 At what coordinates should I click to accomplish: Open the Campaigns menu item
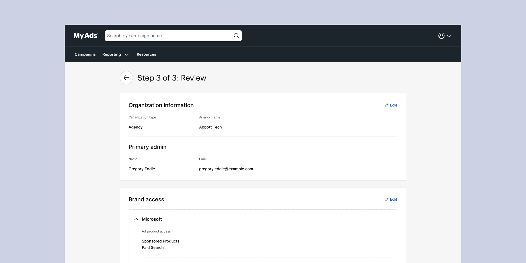tap(85, 54)
